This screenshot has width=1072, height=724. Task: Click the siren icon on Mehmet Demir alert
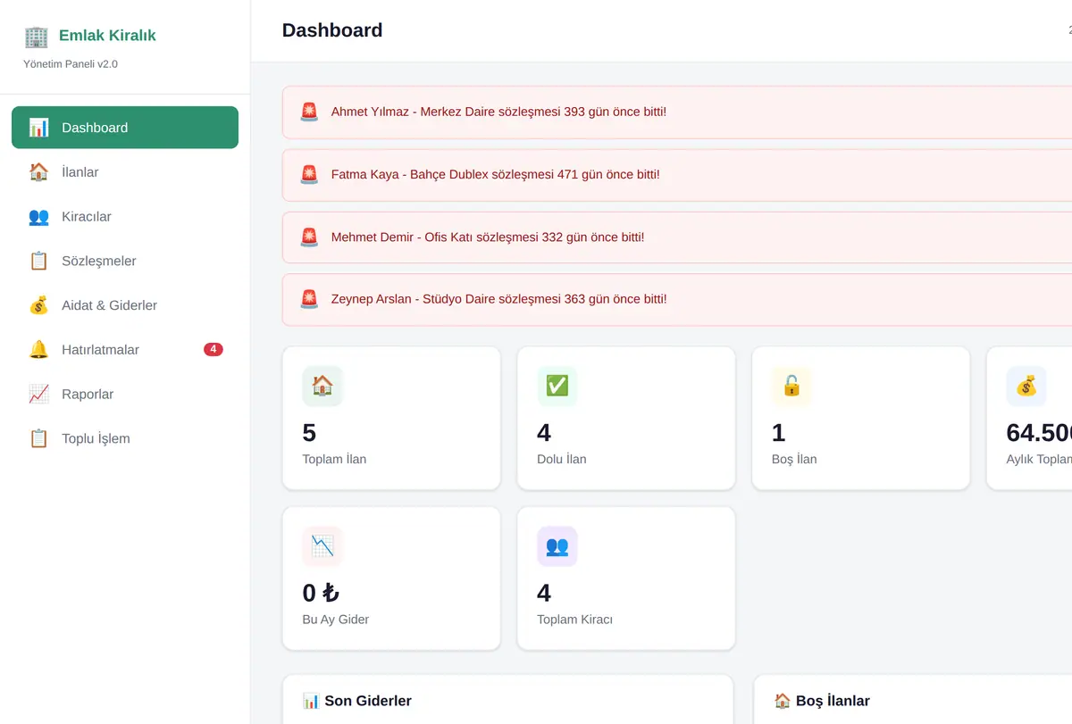[309, 237]
